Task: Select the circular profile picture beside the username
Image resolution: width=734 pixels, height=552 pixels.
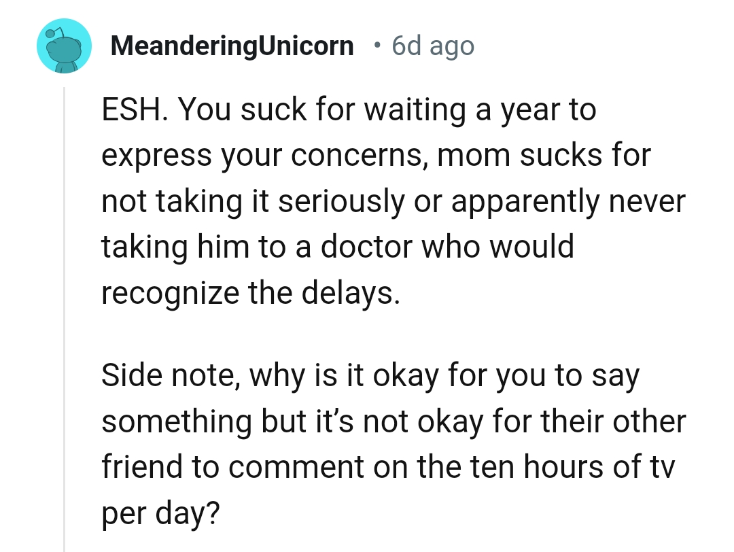Action: (65, 46)
